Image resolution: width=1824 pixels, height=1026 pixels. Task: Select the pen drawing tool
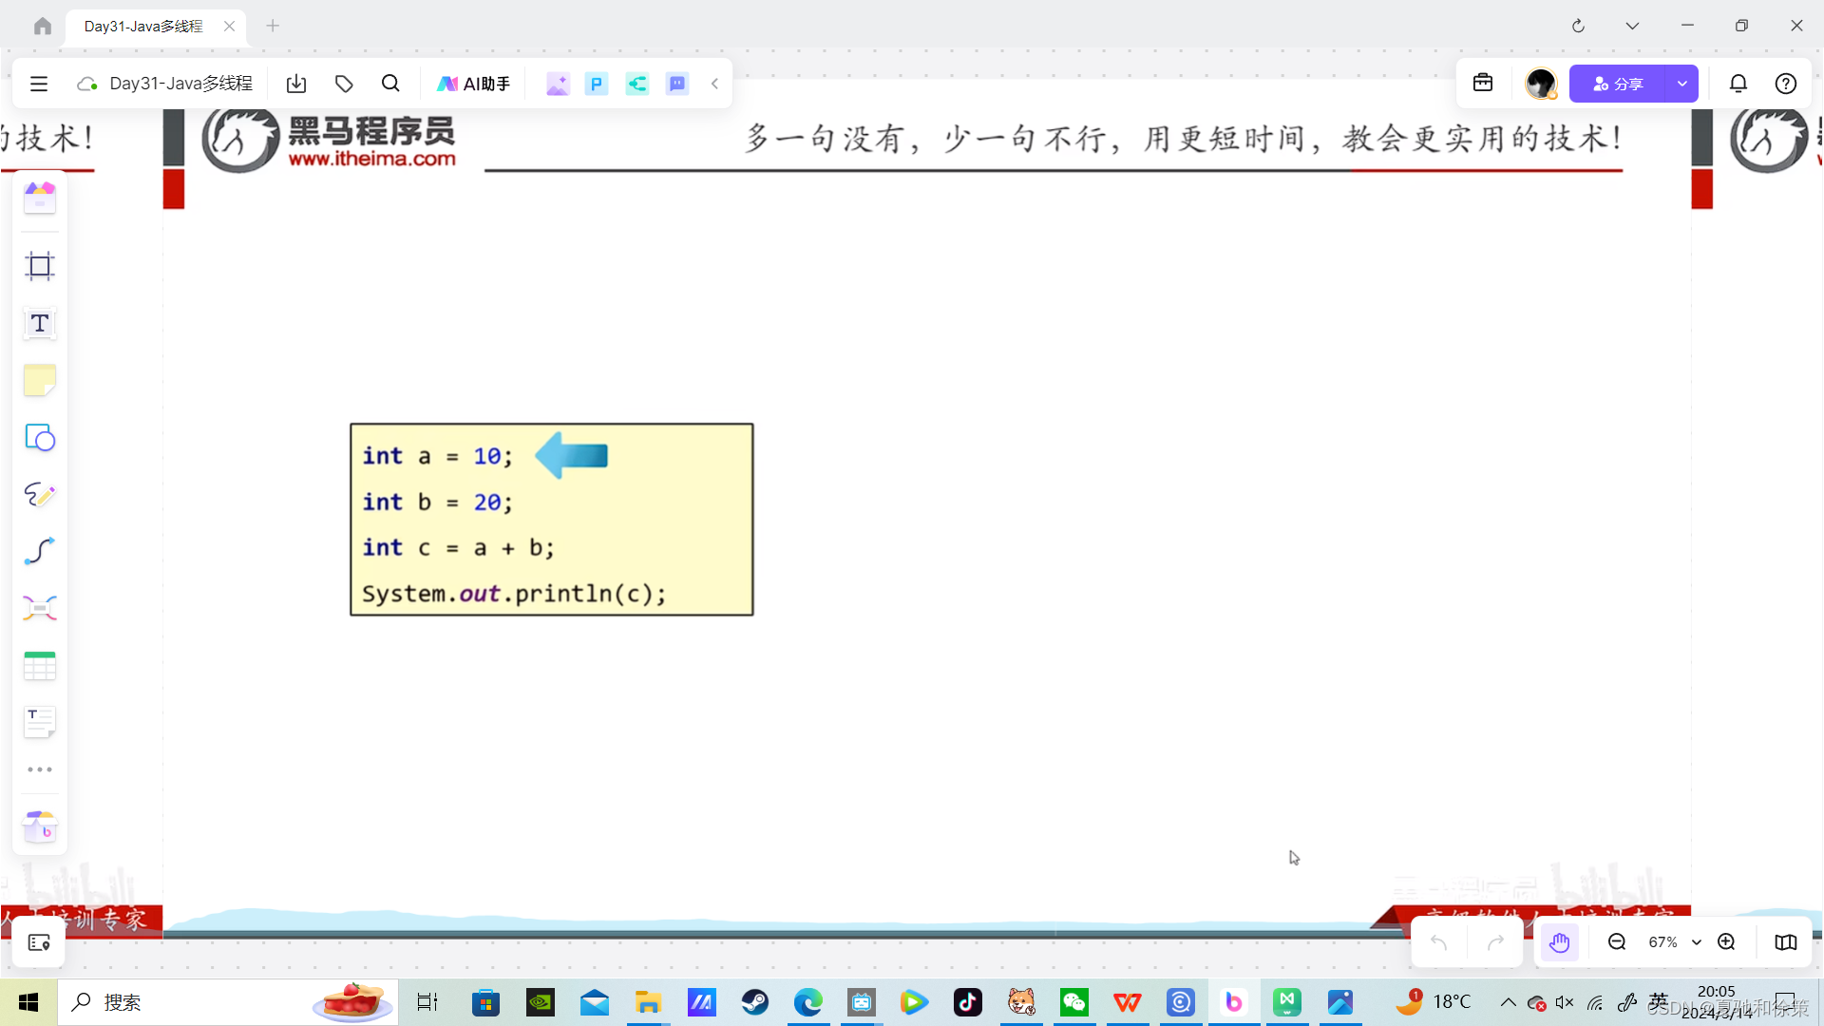39,495
